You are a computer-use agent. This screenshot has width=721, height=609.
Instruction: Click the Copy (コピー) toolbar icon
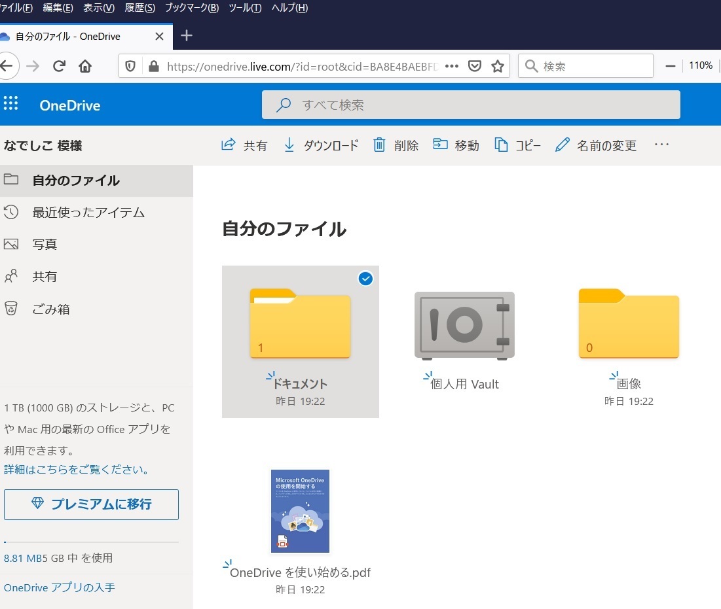tap(501, 145)
